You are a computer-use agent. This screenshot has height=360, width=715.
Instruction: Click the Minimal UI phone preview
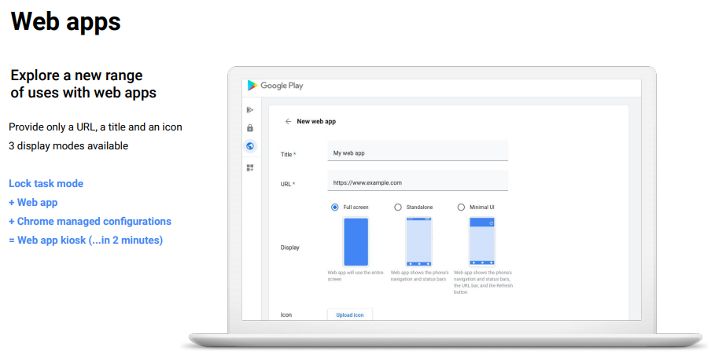[481, 242]
